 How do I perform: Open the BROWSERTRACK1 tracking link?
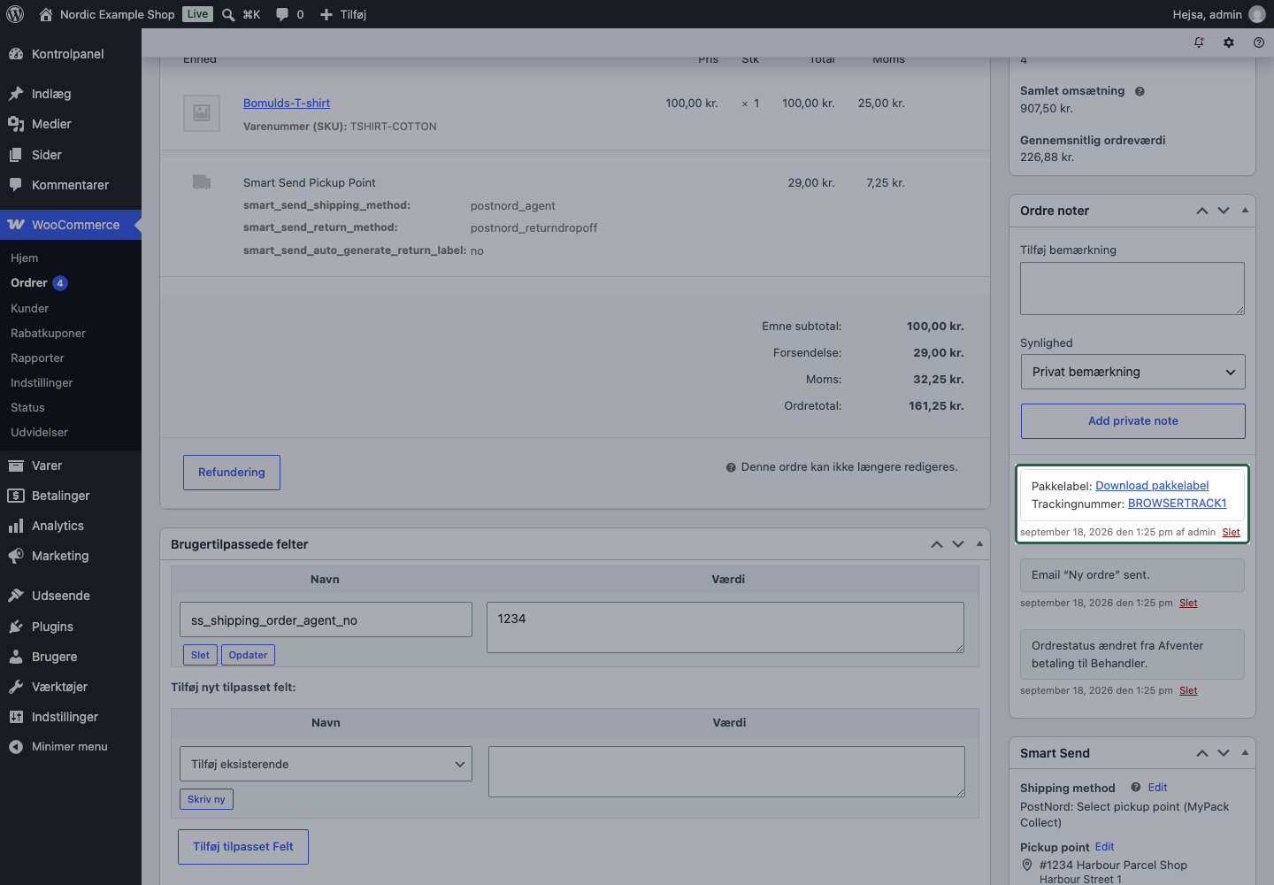pos(1178,504)
